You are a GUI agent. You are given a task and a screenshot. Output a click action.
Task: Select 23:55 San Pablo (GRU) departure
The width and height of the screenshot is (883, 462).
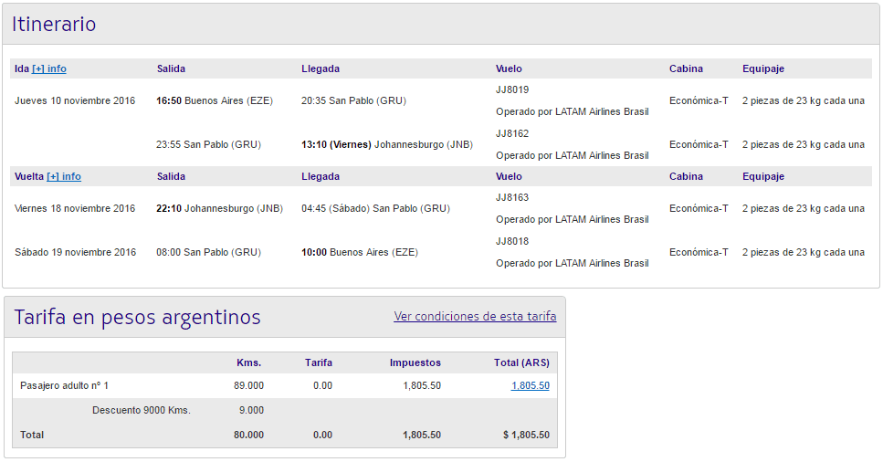208,145
